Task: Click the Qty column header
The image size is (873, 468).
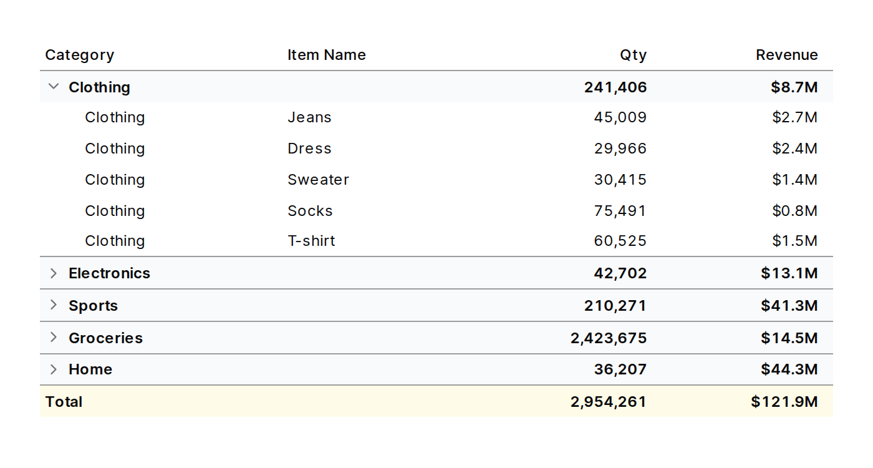Action: point(633,55)
